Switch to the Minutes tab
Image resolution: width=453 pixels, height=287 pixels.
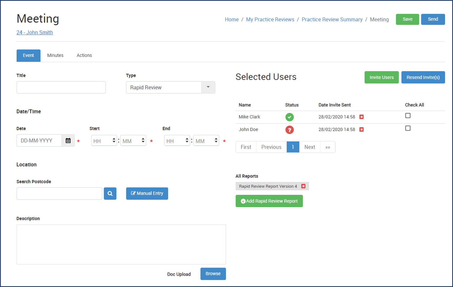point(55,55)
